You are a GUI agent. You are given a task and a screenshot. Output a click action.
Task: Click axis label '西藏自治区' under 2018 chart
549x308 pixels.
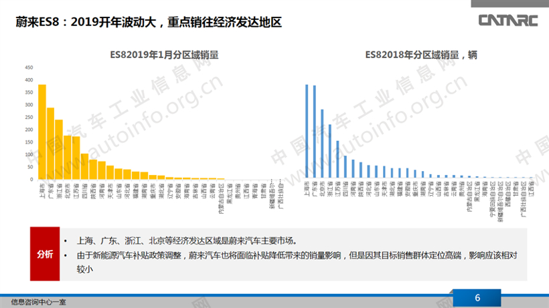[507, 194]
